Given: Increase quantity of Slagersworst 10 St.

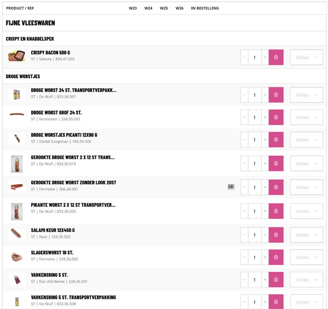Looking at the screenshot, I should [x=265, y=257].
